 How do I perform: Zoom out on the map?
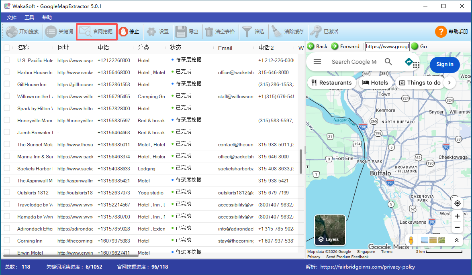point(457,227)
